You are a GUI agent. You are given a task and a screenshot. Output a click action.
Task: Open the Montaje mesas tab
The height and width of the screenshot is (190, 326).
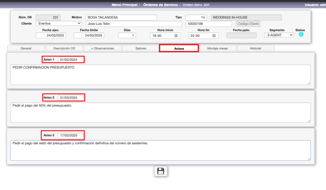pos(217,48)
